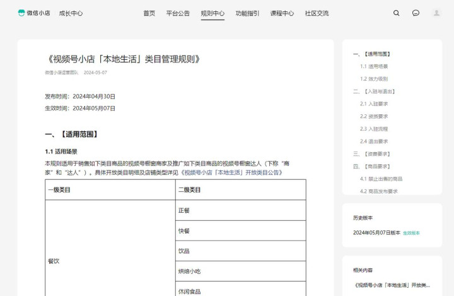This screenshot has height=296, width=454.
Task: Switch to 课程中心 in the navigation
Action: tap(282, 13)
